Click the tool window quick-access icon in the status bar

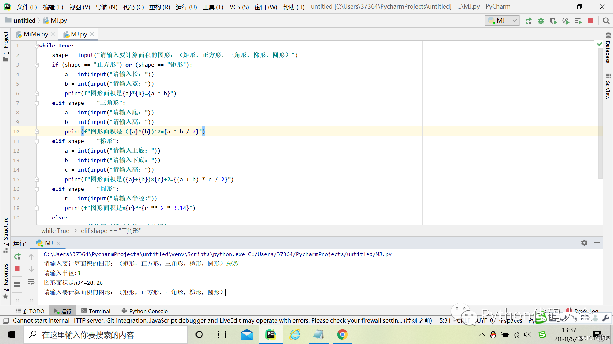[x=6, y=320]
